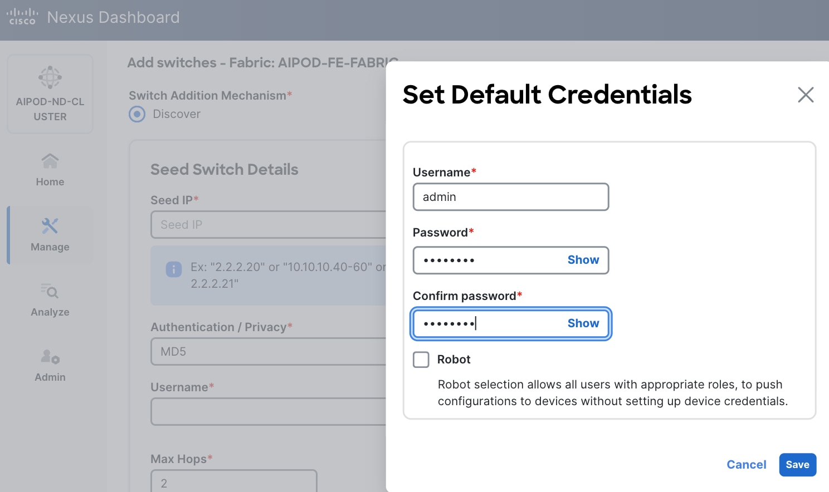Click the Max Hops field
Image resolution: width=829 pixels, height=492 pixels.
click(x=233, y=482)
